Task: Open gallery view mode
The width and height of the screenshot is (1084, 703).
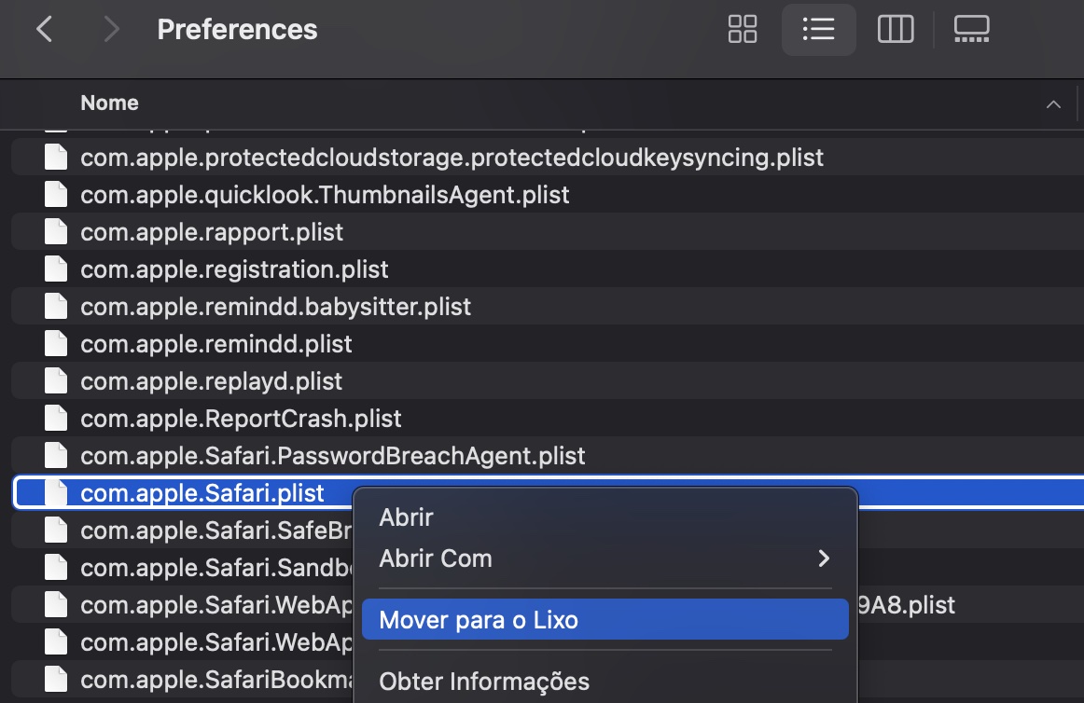Action: (x=971, y=29)
